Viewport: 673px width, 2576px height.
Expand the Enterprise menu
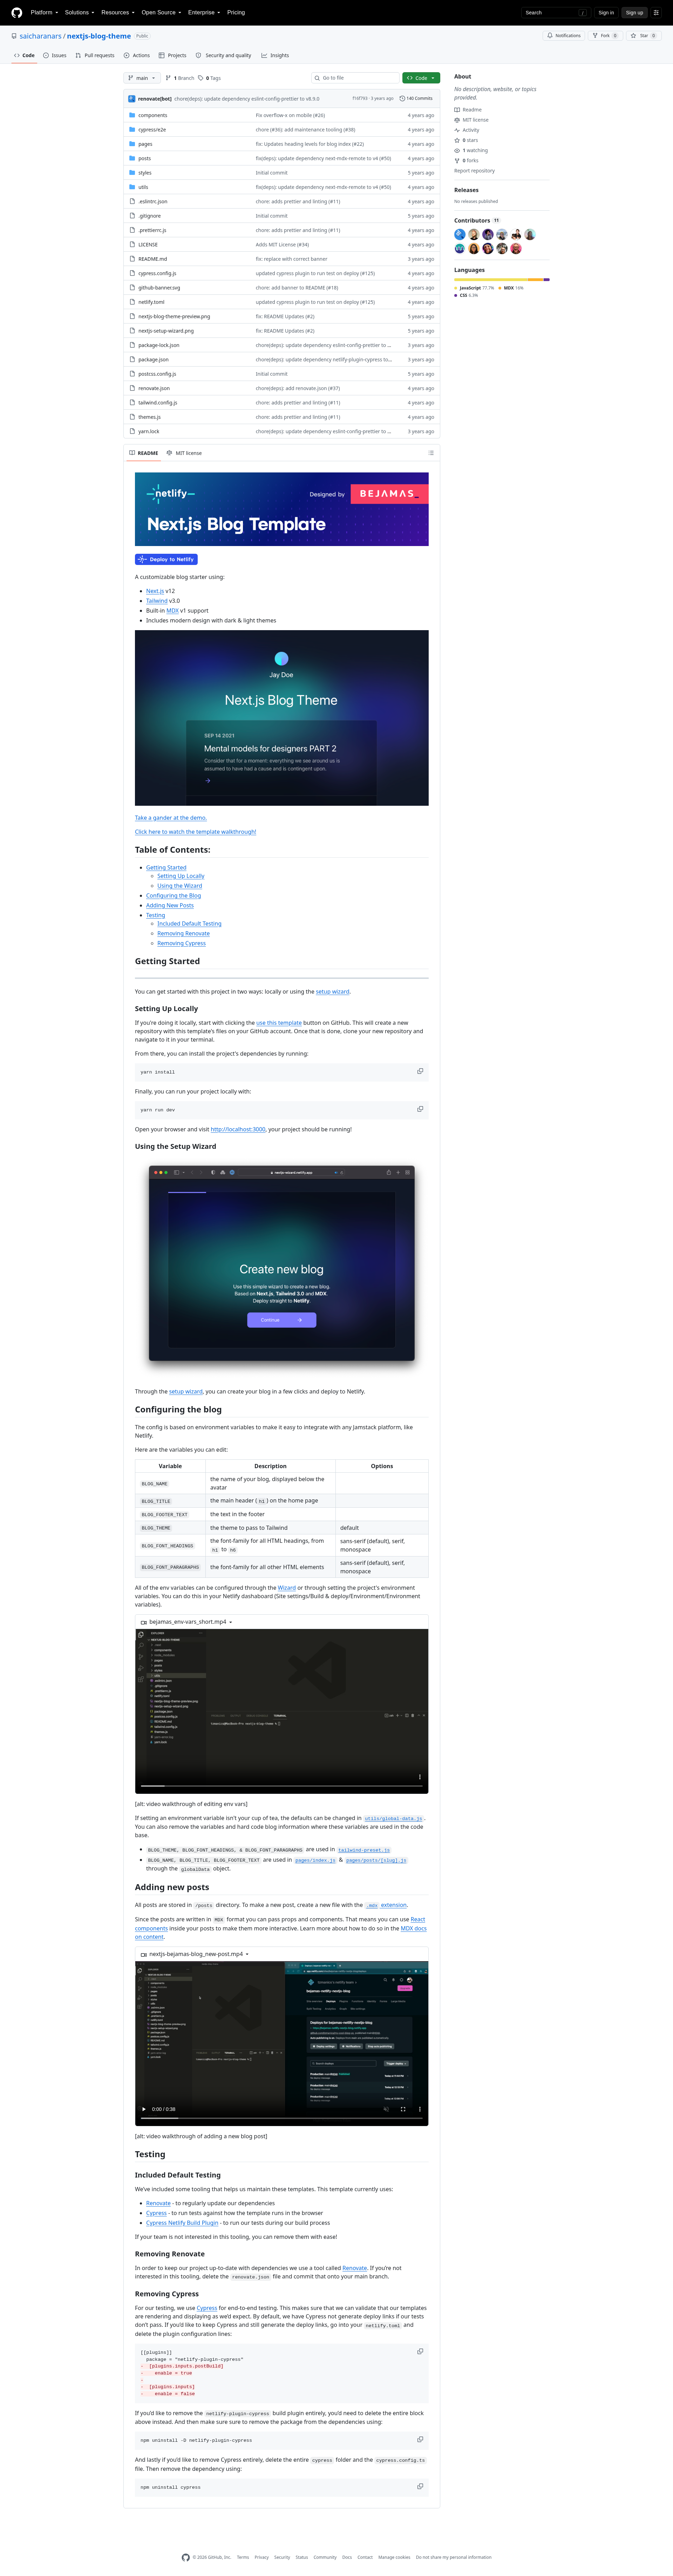click(x=204, y=13)
